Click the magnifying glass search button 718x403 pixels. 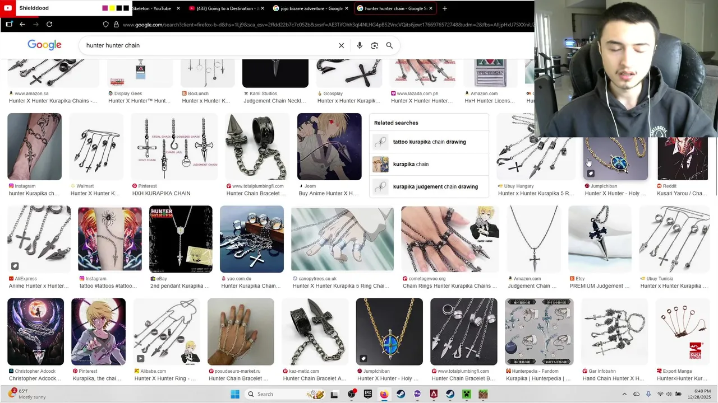[389, 45]
